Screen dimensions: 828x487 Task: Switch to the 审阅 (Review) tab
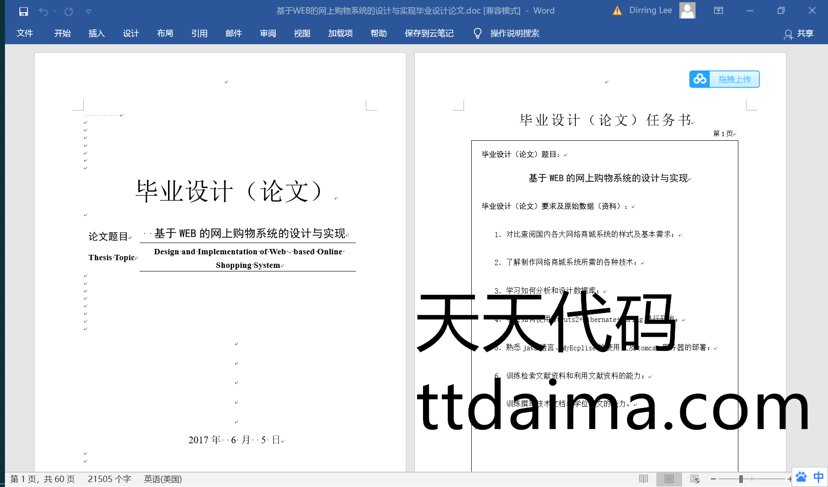click(x=268, y=33)
